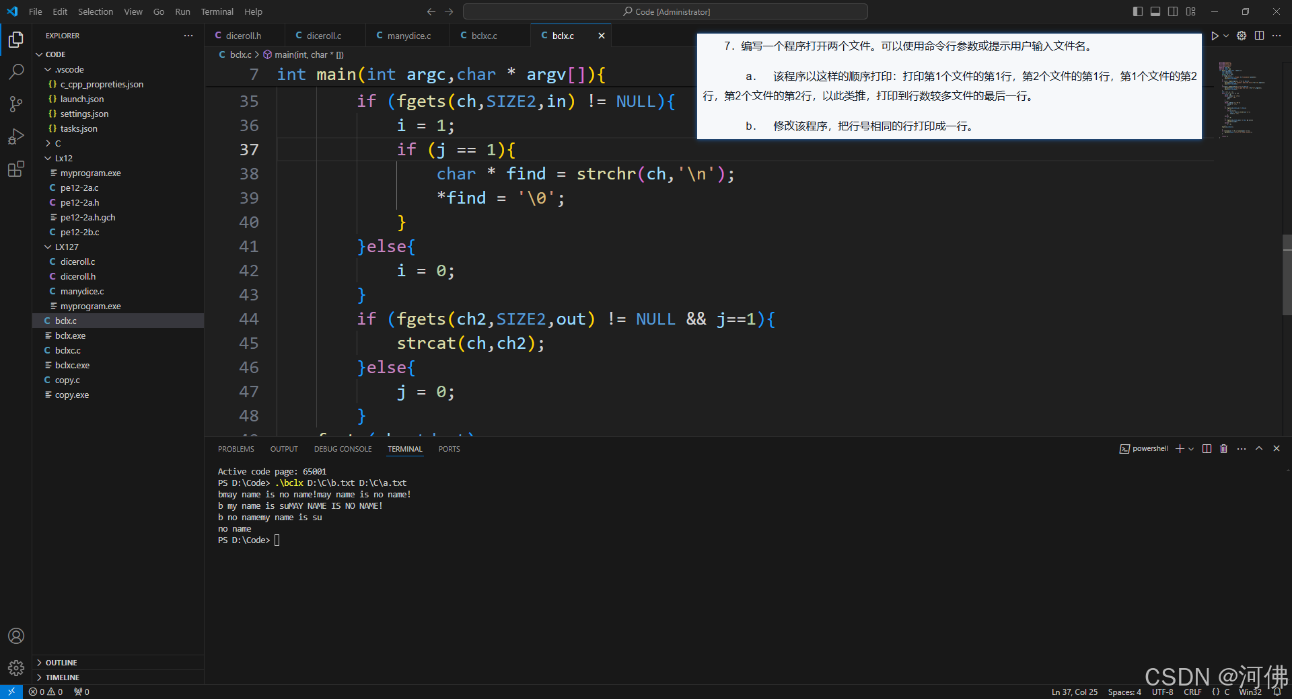The width and height of the screenshot is (1292, 699).
Task: Click the editor vertical scrollbar
Action: pos(1287,276)
